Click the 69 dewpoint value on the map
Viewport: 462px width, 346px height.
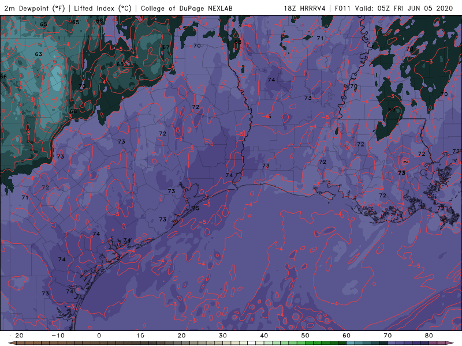pos(392,110)
